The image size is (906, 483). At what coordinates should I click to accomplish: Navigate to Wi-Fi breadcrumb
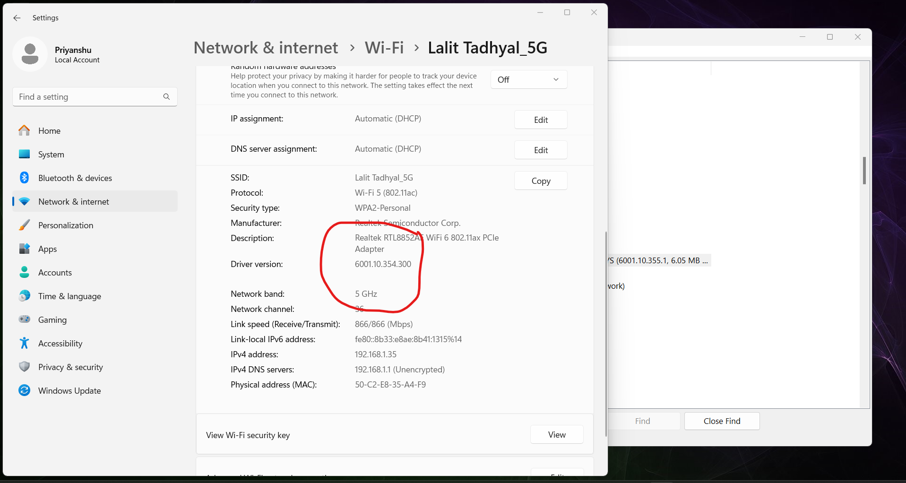[384, 47]
